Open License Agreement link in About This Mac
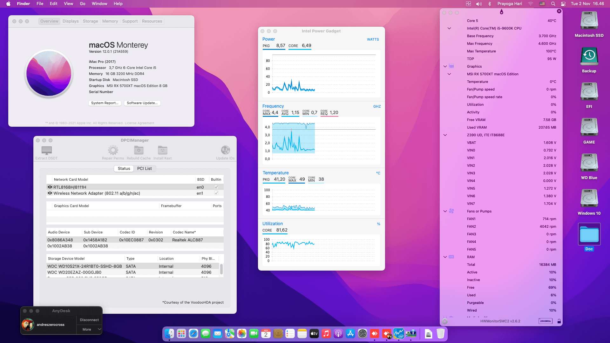This screenshot has height=343, width=610. point(139,123)
